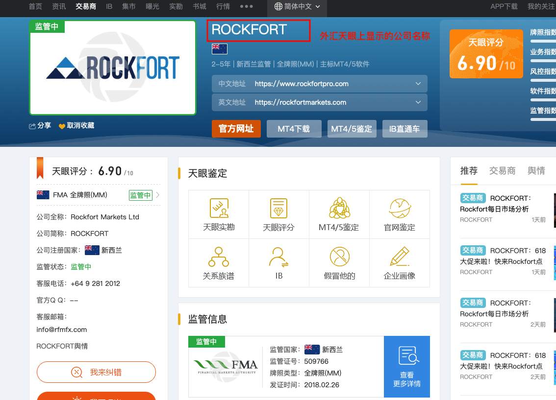This screenshot has height=400, width=556.
Task: Open the 简体中文 language dropdown
Action: pyautogui.click(x=297, y=6)
